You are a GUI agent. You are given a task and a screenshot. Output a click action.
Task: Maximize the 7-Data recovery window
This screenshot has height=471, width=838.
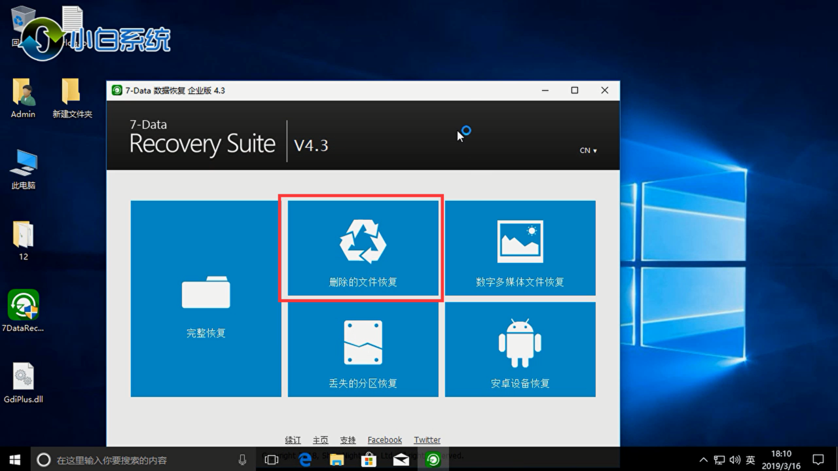pyautogui.click(x=575, y=90)
